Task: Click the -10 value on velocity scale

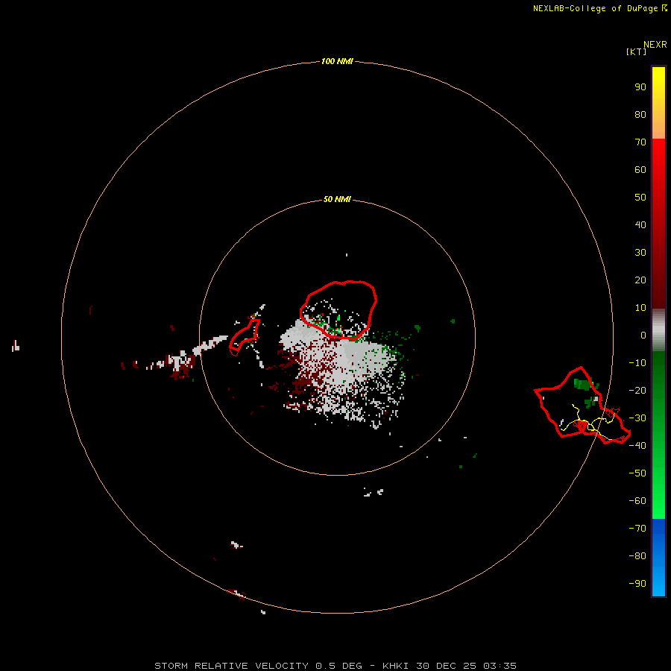Action: [637, 363]
